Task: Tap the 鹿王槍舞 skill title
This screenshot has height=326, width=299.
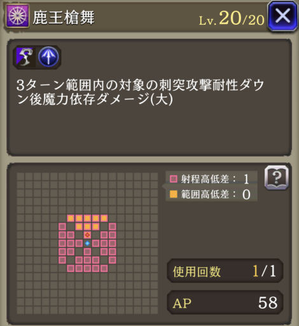Action: tap(64, 18)
